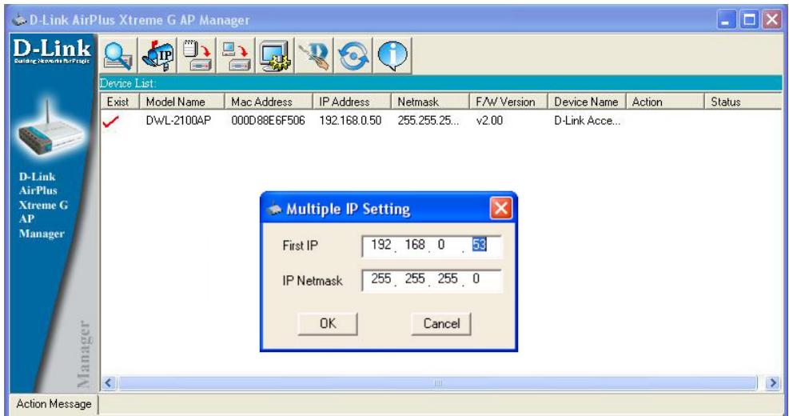Image resolution: width=789 pixels, height=416 pixels.
Task: Click the 000D88E6F506 MAC address cell
Action: coord(268,121)
